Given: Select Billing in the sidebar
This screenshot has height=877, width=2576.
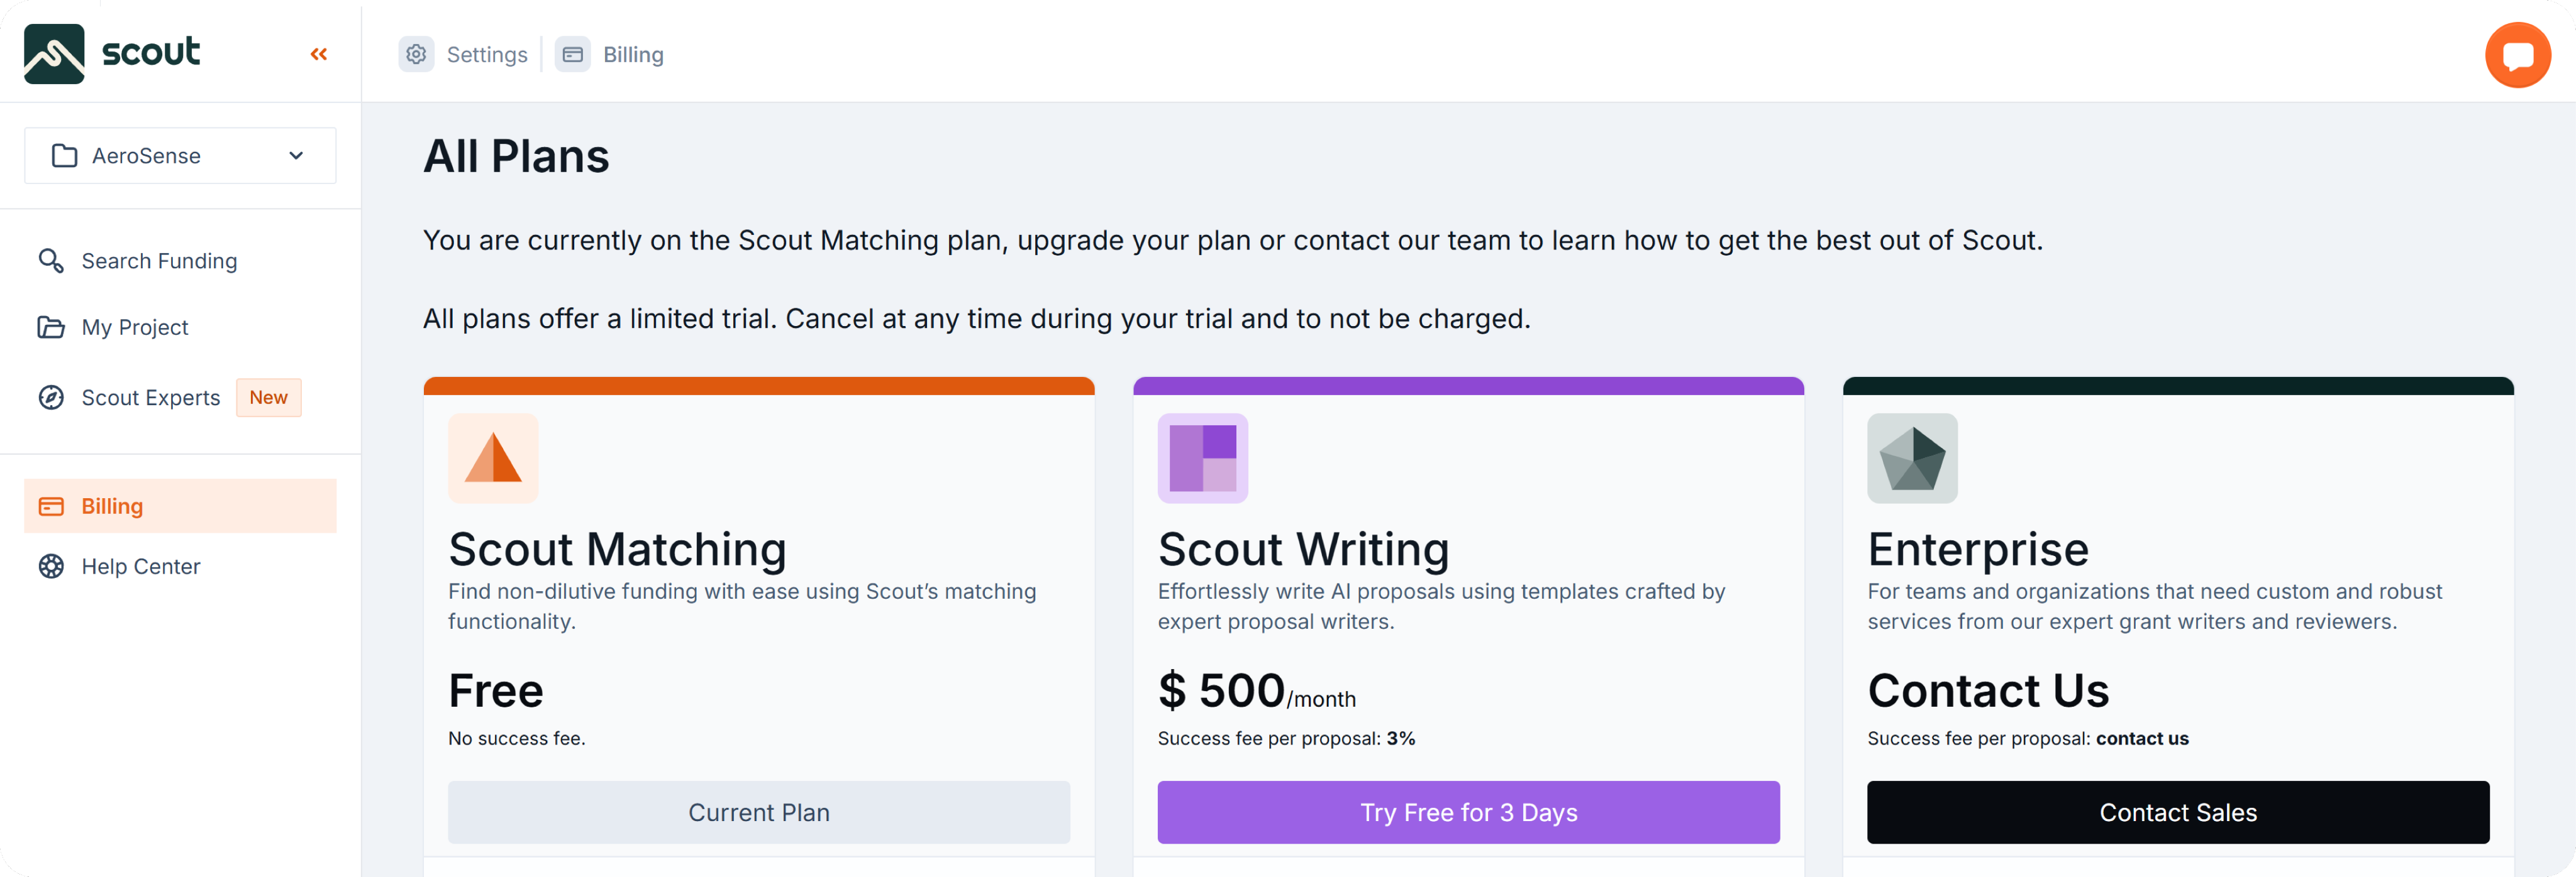Looking at the screenshot, I should [112, 506].
